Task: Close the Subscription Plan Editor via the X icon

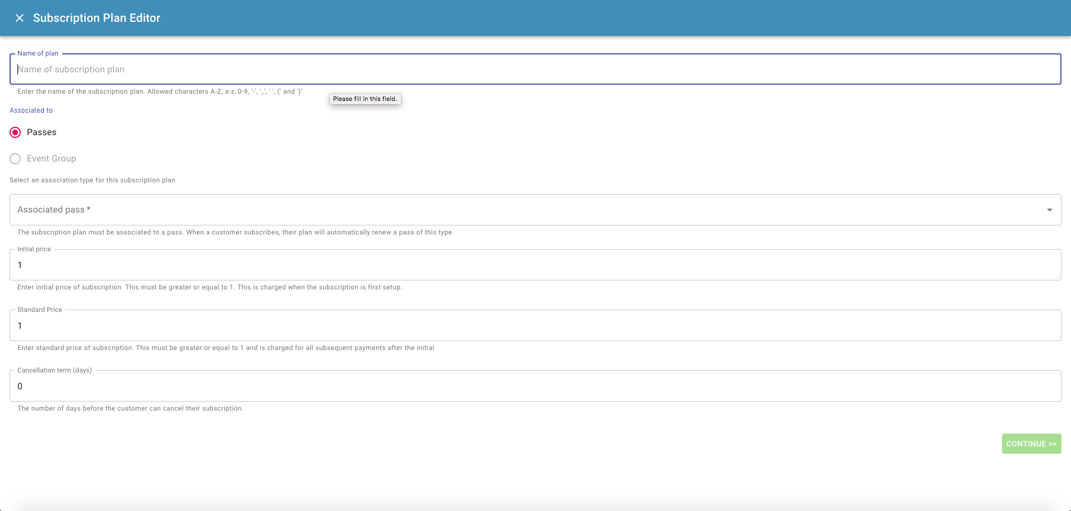Action: point(20,17)
